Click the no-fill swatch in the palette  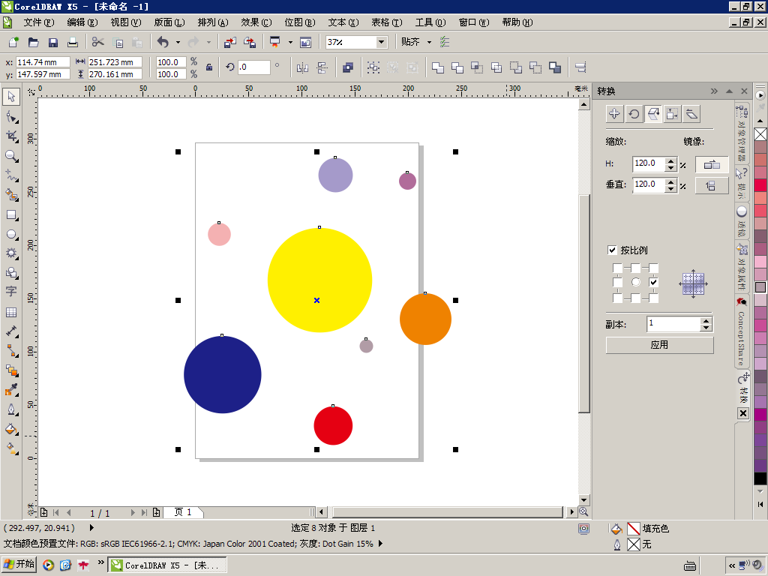760,134
